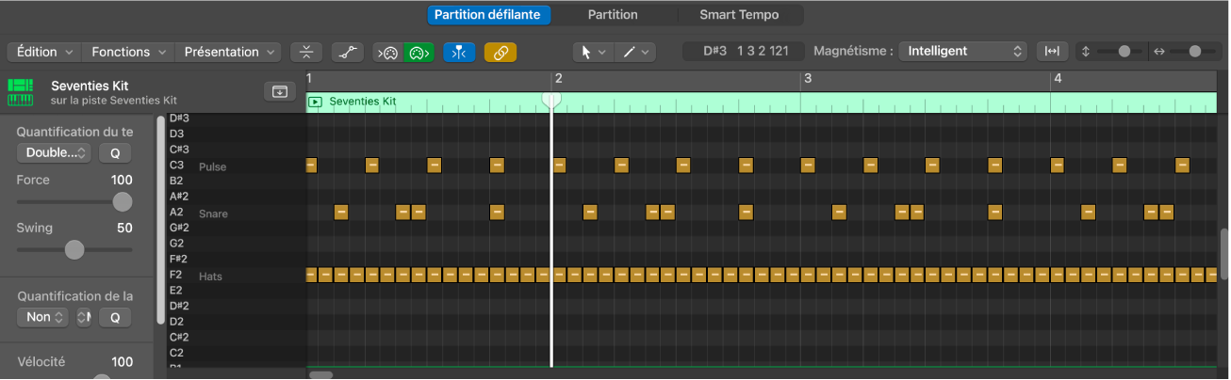The width and height of the screenshot is (1231, 380).
Task: Click the inspector download-arrow button
Action: (279, 91)
